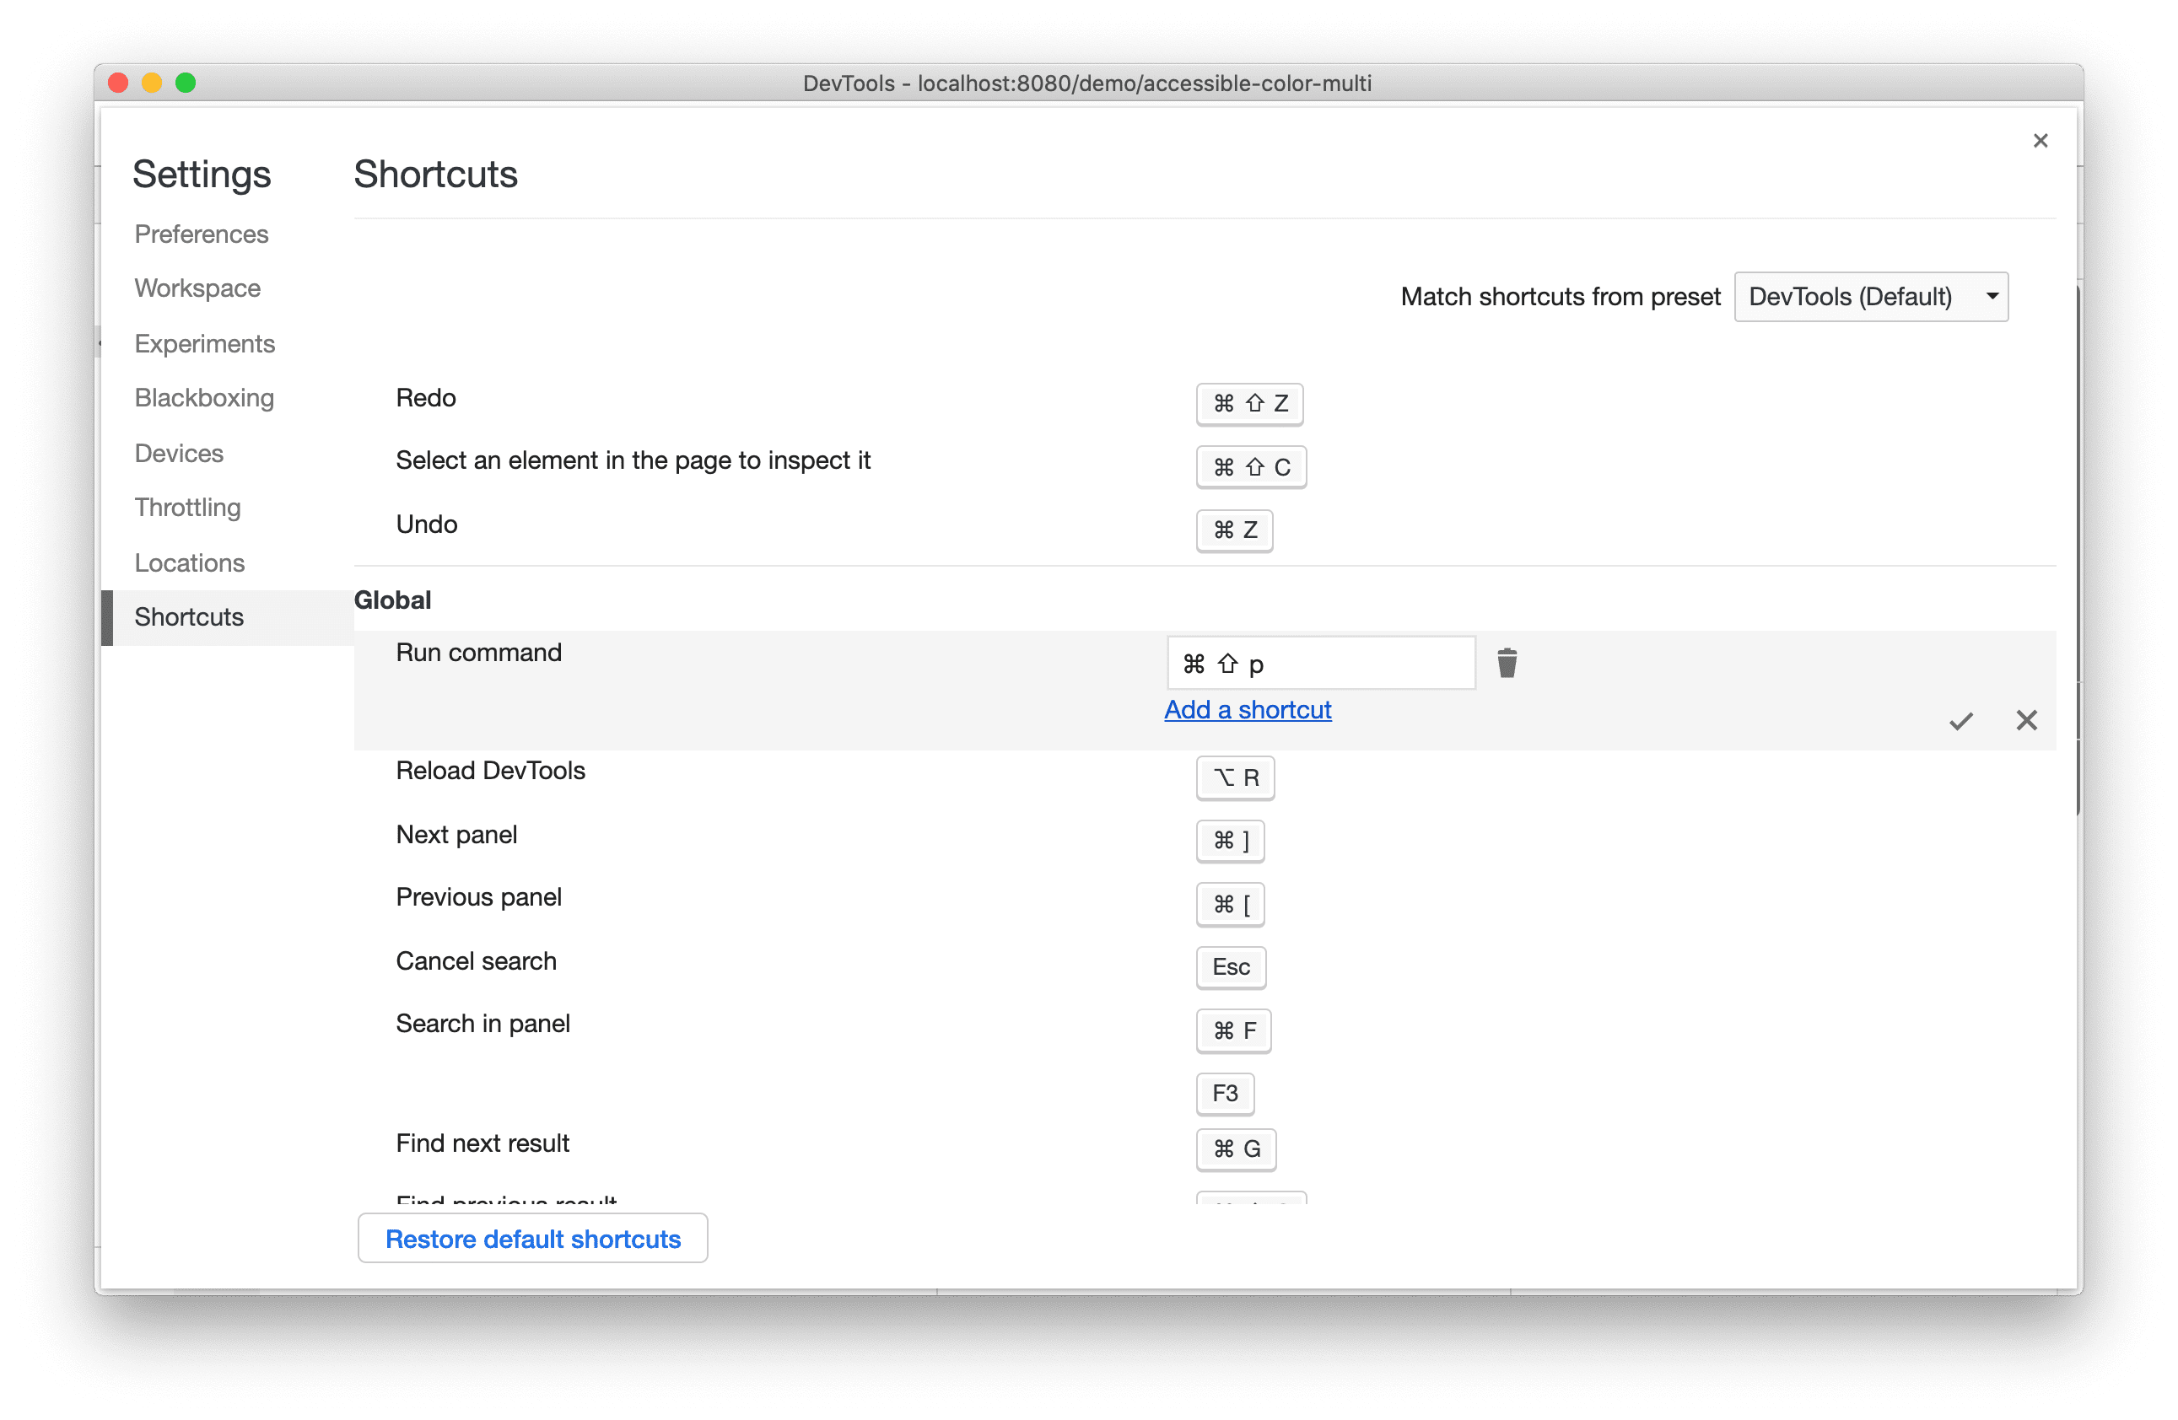Click the Redo keyboard shortcut icon

point(1249,401)
